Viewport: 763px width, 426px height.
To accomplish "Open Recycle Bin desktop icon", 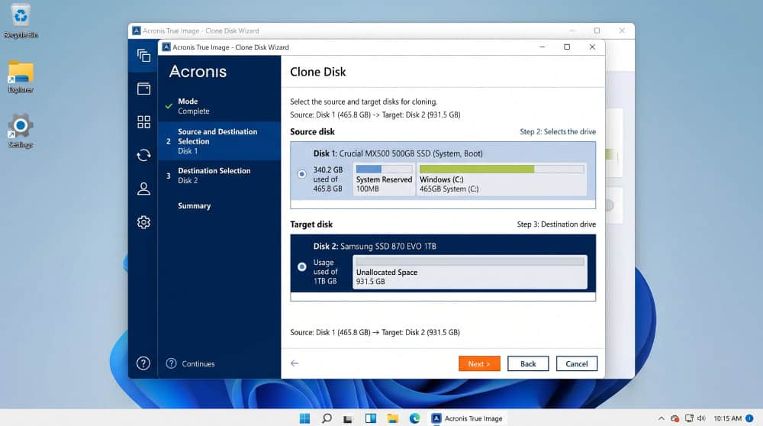I will point(21,21).
